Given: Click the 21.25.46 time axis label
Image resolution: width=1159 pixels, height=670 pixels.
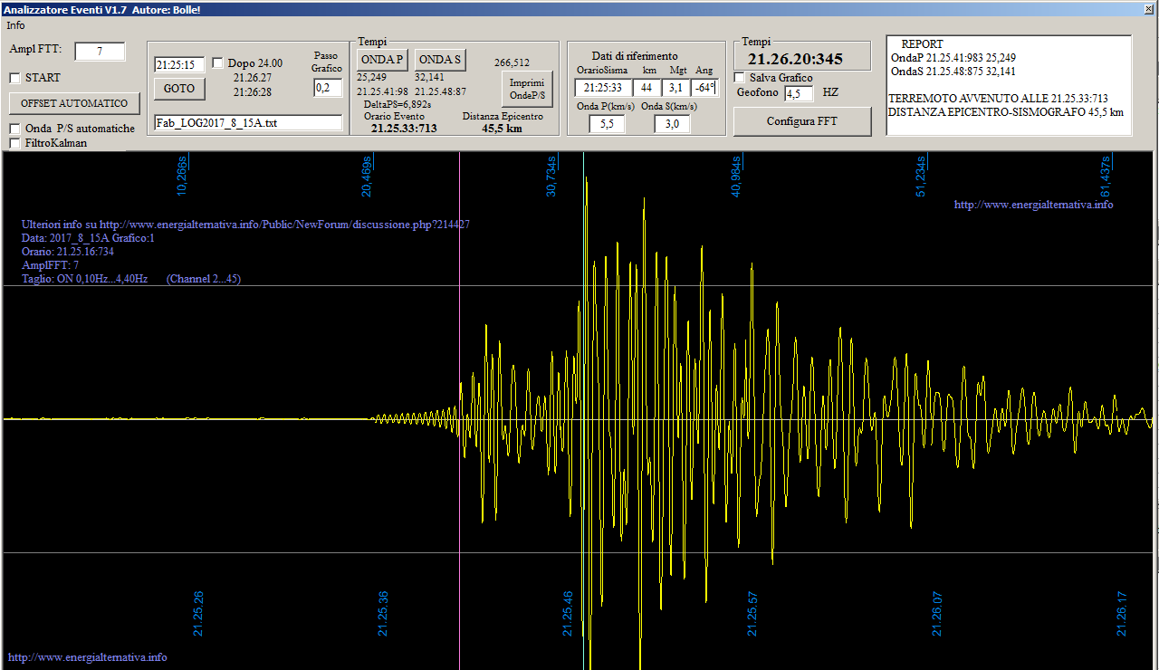Looking at the screenshot, I should 567,614.
